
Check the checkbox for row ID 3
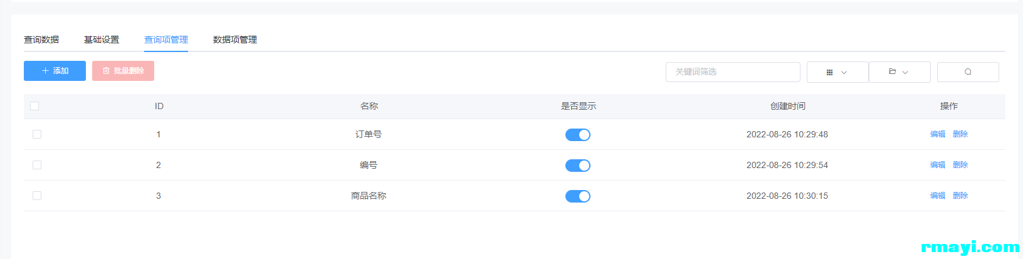click(37, 196)
